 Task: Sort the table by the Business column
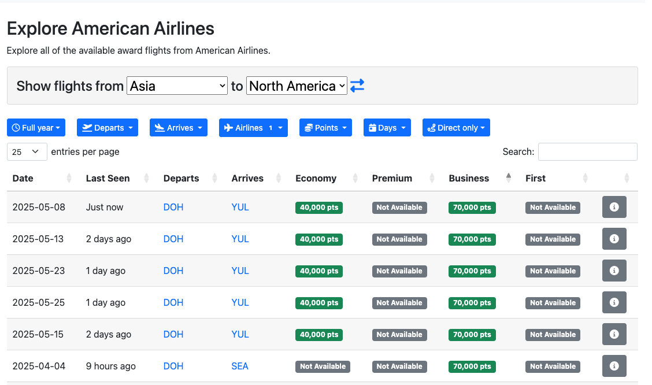coord(469,178)
